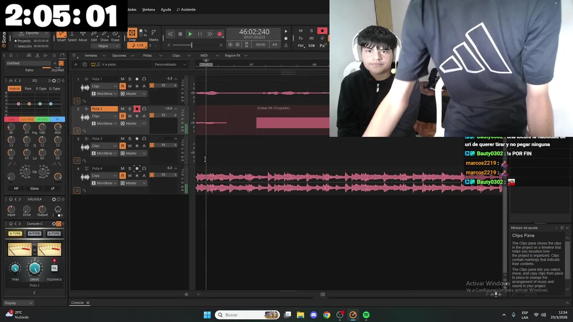Open the Ayuda menu
The width and height of the screenshot is (573, 322).
[166, 9]
